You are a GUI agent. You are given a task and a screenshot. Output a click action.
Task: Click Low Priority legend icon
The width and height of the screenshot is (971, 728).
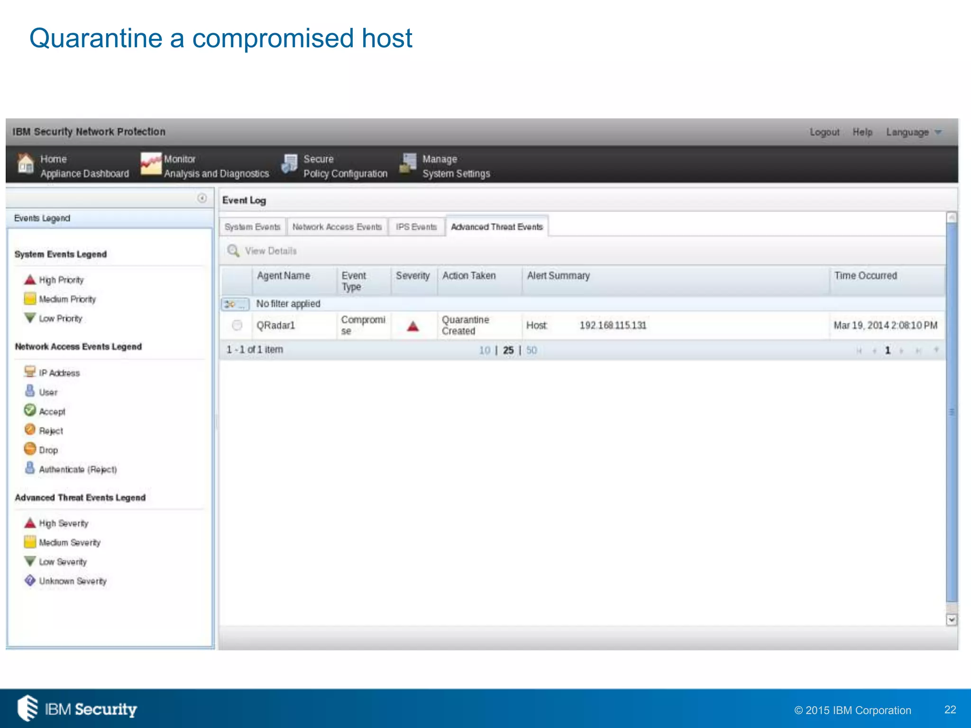(30, 318)
